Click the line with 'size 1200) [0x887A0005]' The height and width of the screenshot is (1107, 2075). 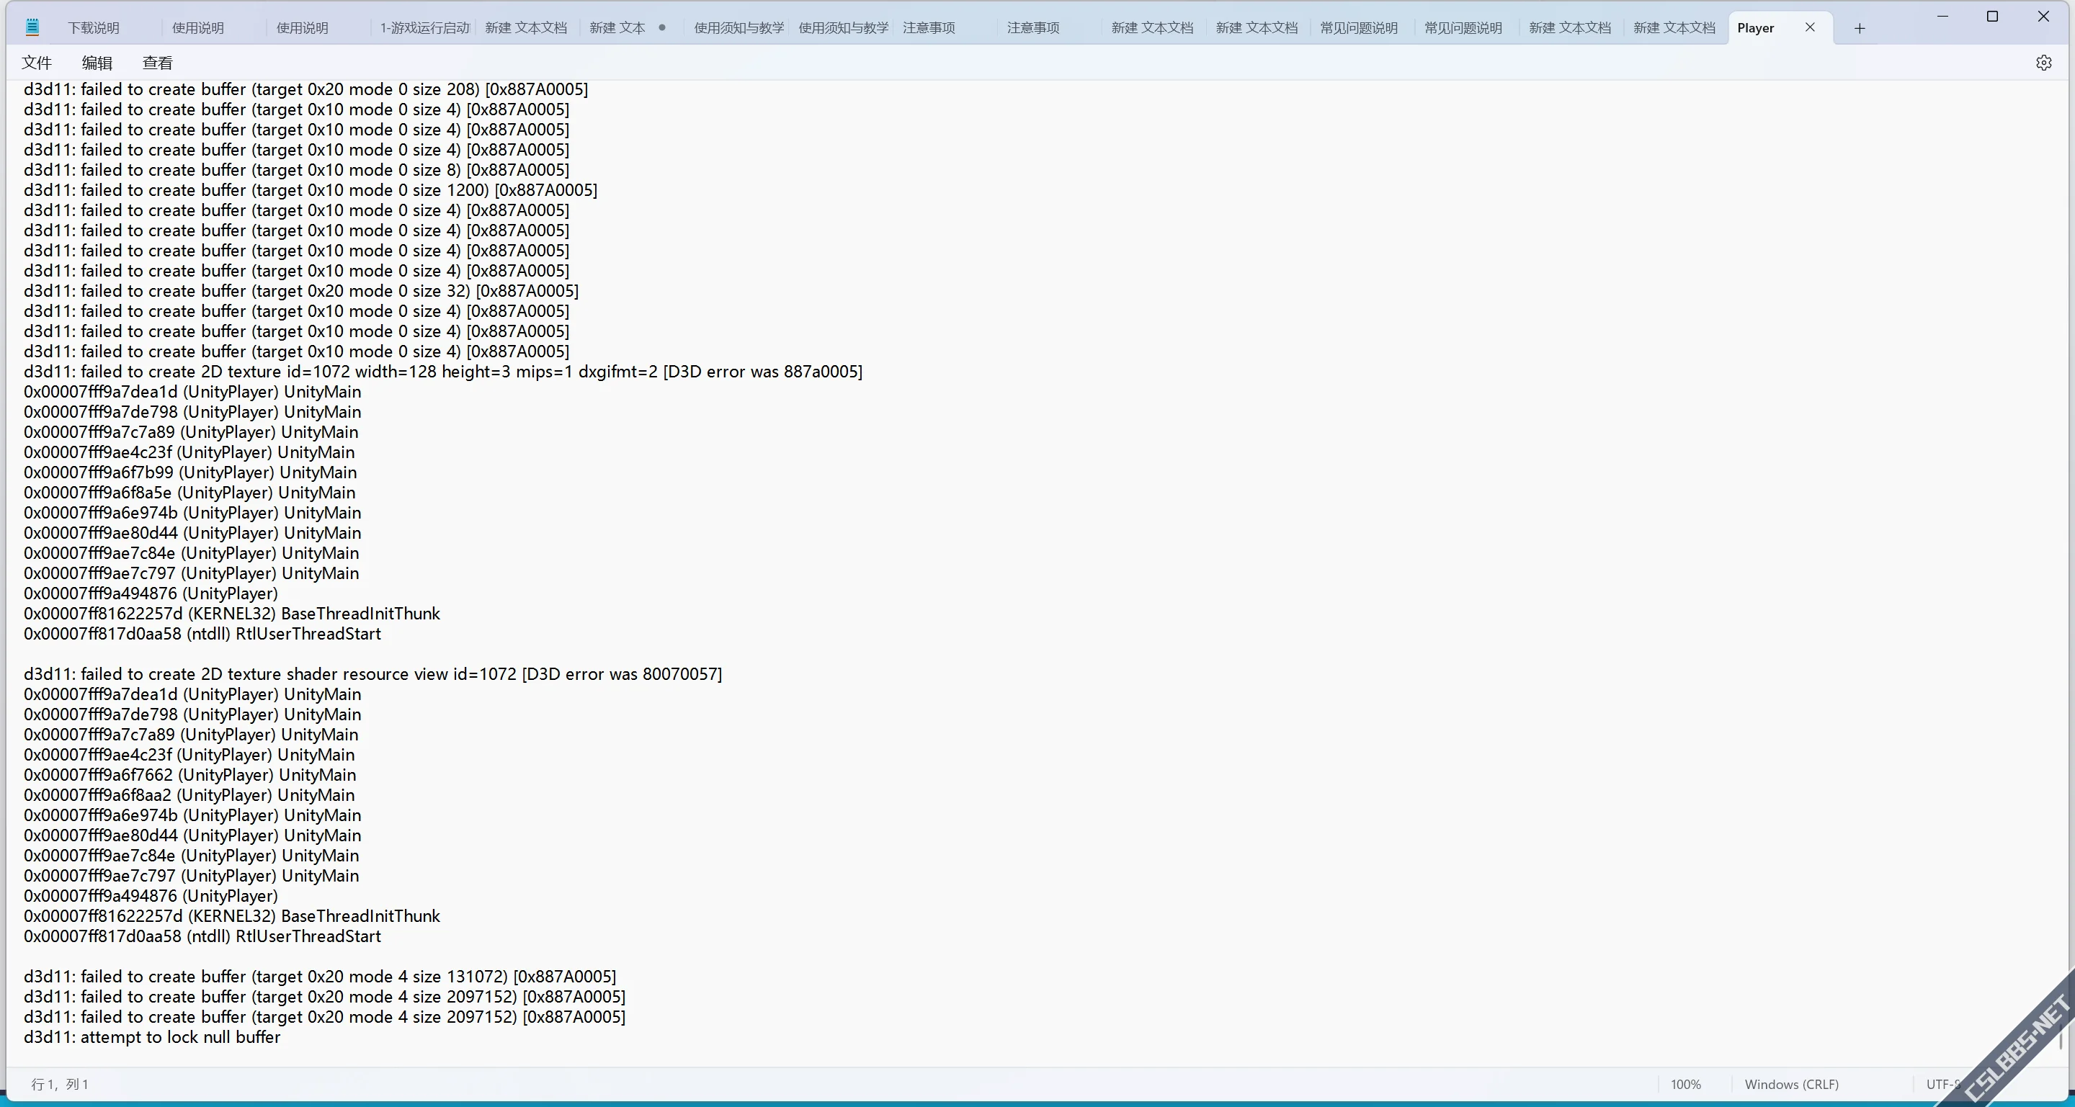point(310,190)
